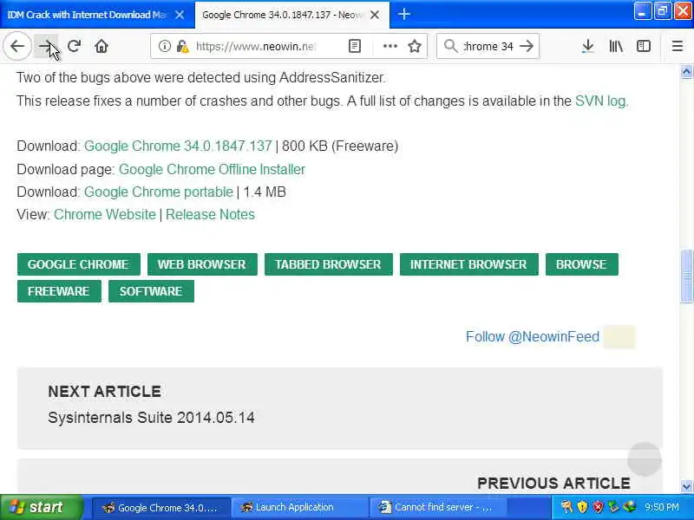Click the insecure padlock warning icon
The height and width of the screenshot is (520, 694).
182,46
